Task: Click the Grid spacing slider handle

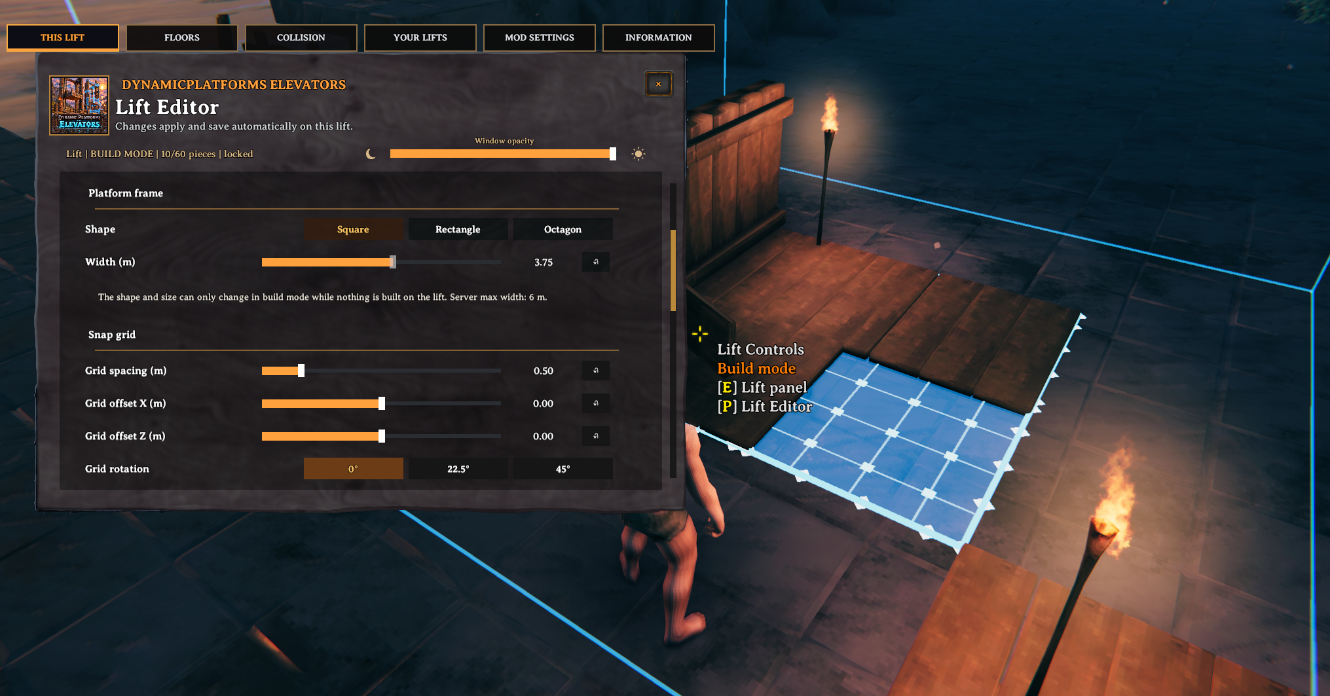Action: click(301, 371)
